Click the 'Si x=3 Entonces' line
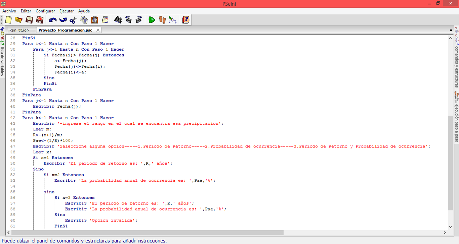Screen dimensions: 459x244 click(x=75, y=197)
